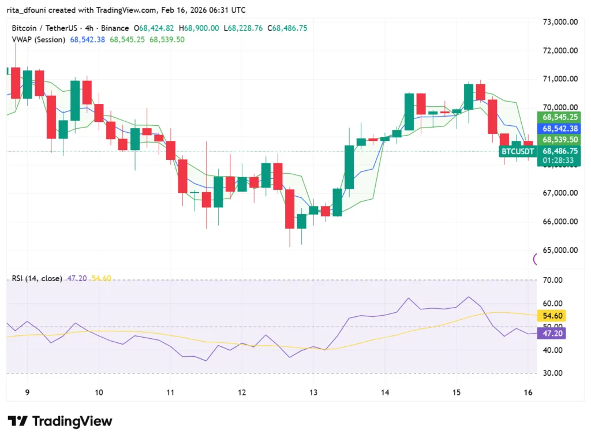Open the Bitcoin / TetherUS symbol legend
Viewport: 591px width, 441px height.
tap(46, 28)
